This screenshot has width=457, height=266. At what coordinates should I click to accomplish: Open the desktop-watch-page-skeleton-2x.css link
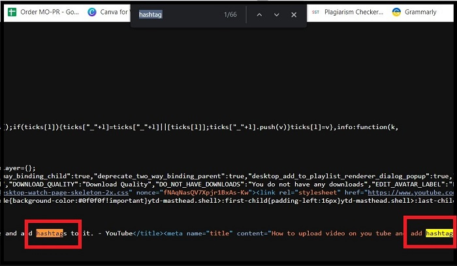coord(66,193)
